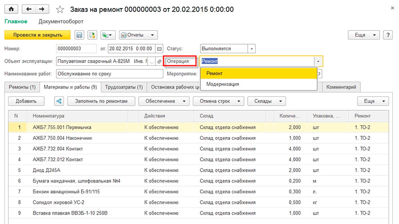Sort by the Номенклатура column header
399x224 pixels.
[77, 116]
